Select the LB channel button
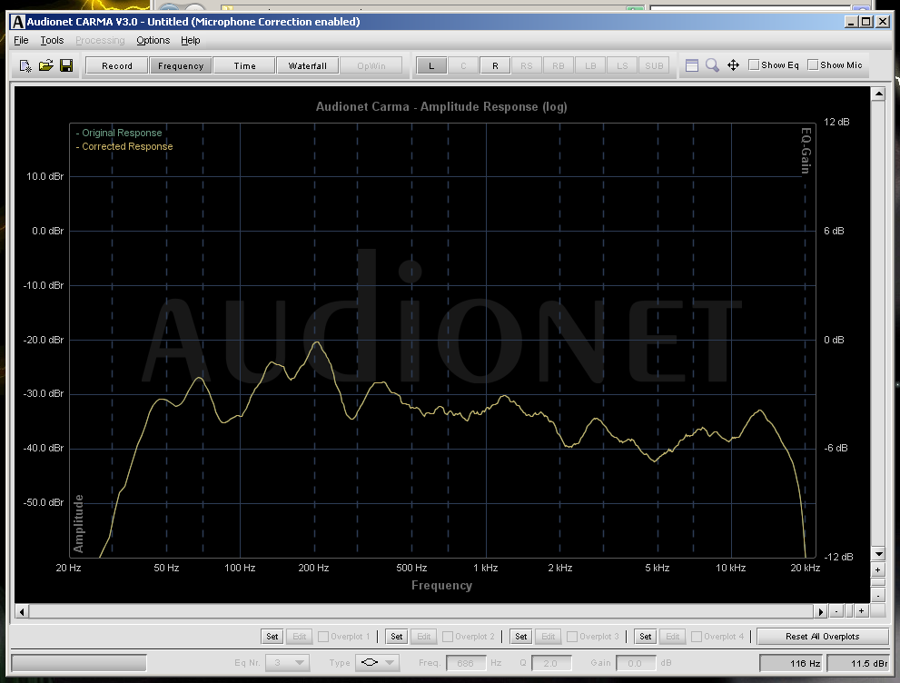 (x=590, y=66)
